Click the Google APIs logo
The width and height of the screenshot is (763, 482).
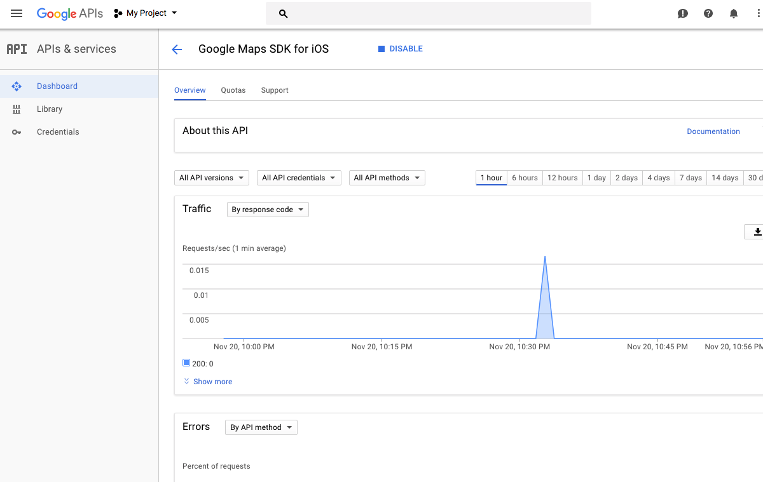point(70,13)
